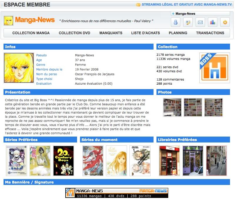The height and width of the screenshot is (200, 235).
Task: Open the Cat Street cover
Action: (x=116, y=161)
